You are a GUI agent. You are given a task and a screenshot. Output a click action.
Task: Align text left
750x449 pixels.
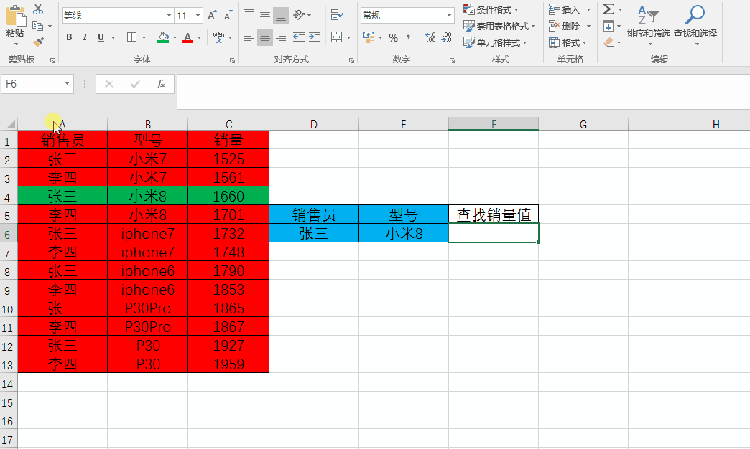coord(249,37)
